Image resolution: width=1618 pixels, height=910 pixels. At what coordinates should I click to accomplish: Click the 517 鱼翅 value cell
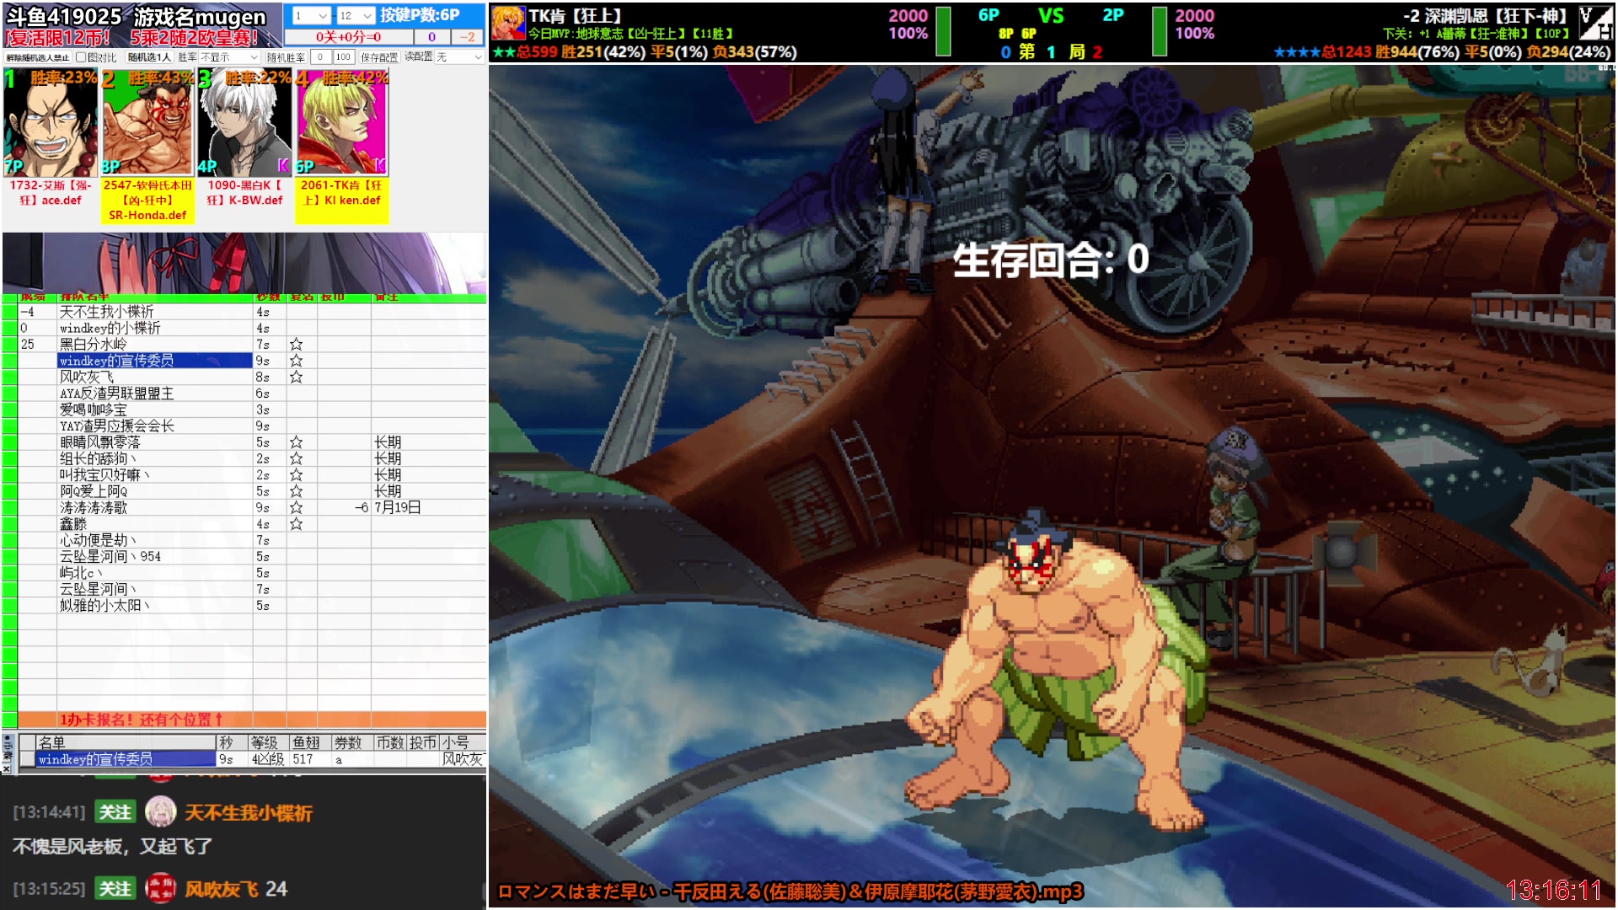coord(310,759)
